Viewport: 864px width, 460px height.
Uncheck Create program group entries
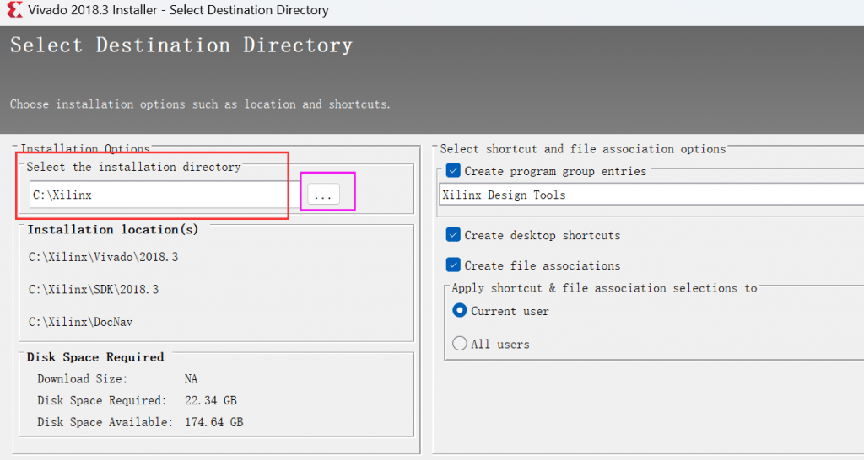coord(453,170)
